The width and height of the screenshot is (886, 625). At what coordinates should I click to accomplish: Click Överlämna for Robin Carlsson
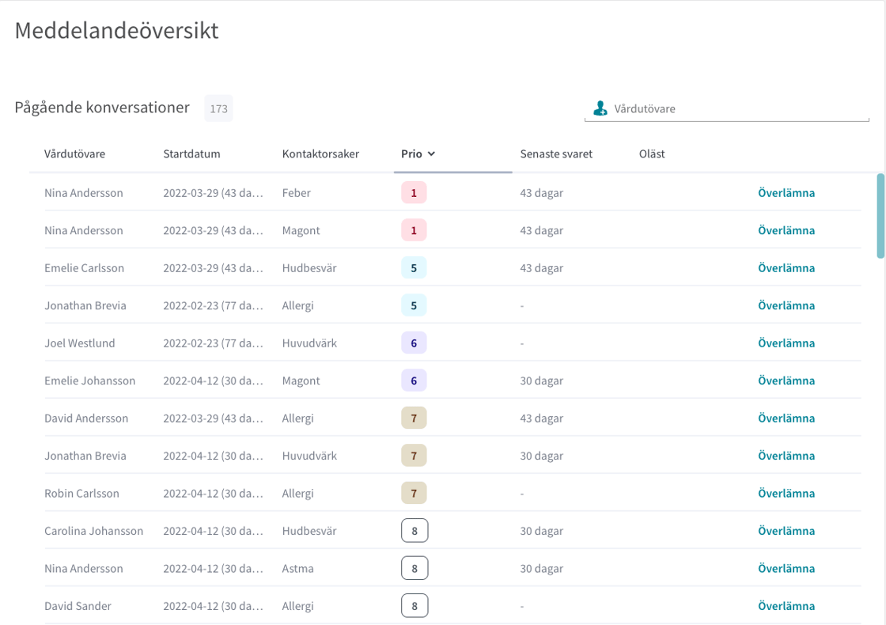point(786,494)
